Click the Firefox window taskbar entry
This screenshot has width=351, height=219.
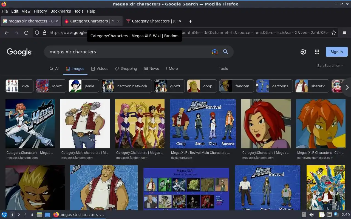79,215
